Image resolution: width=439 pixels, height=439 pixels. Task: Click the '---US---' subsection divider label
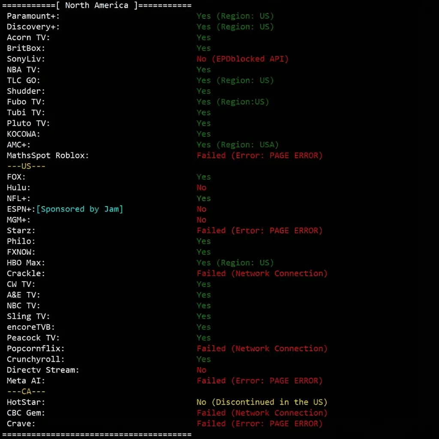tap(26, 166)
